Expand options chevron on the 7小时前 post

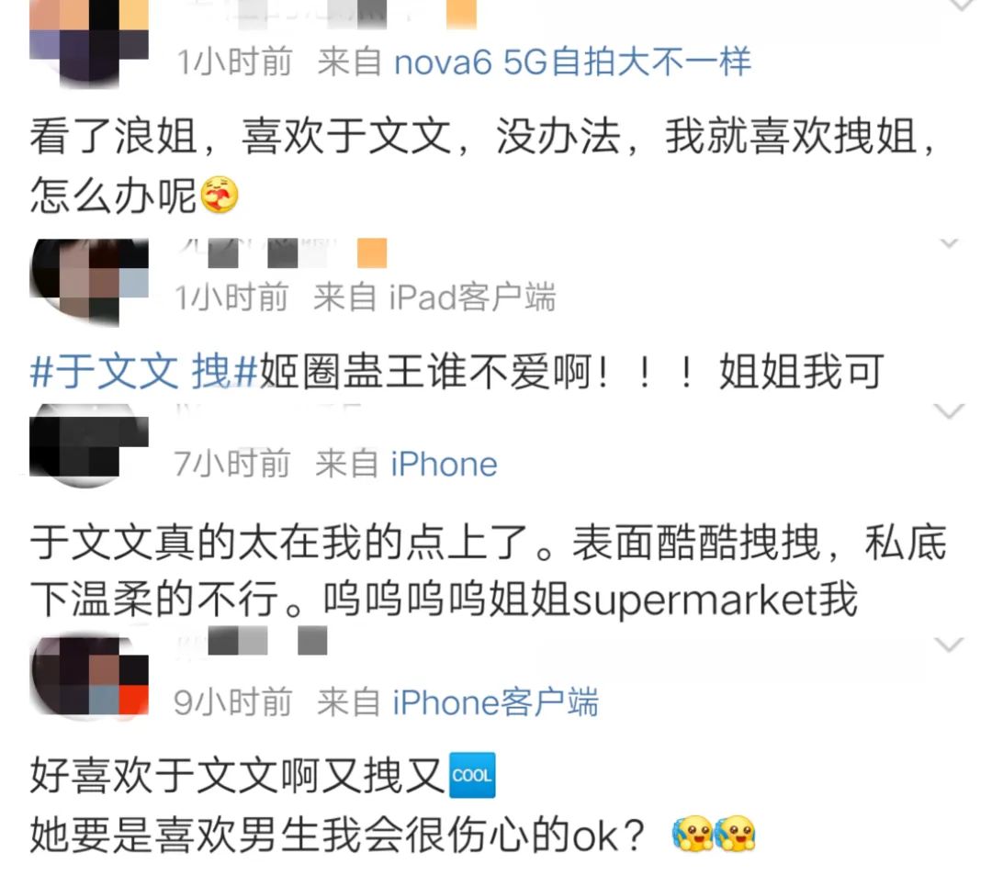point(948,411)
